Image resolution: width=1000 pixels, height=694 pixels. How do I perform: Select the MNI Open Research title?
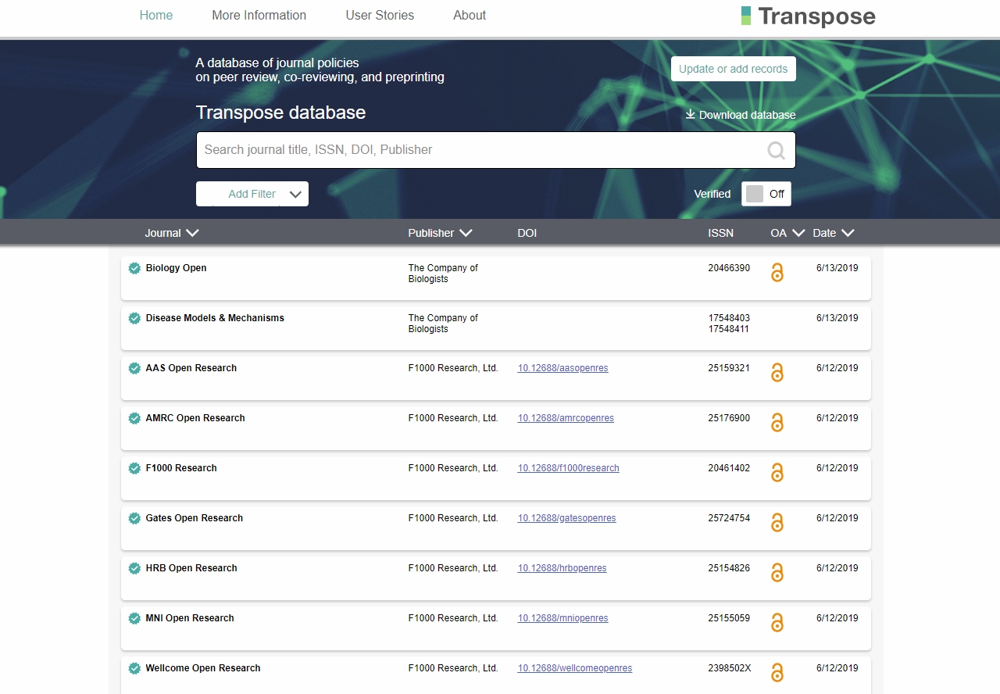[x=190, y=618]
